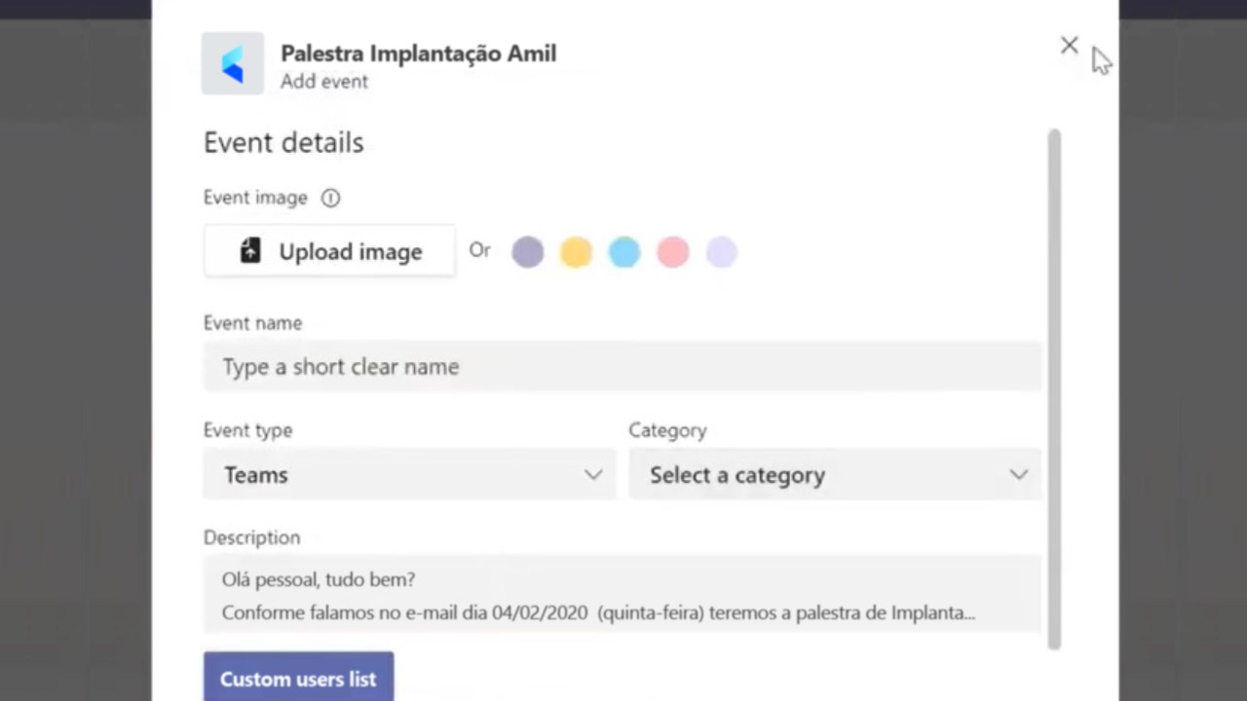The width and height of the screenshot is (1247, 701).
Task: Click the Palestra Implantação Amil title
Action: tap(418, 54)
